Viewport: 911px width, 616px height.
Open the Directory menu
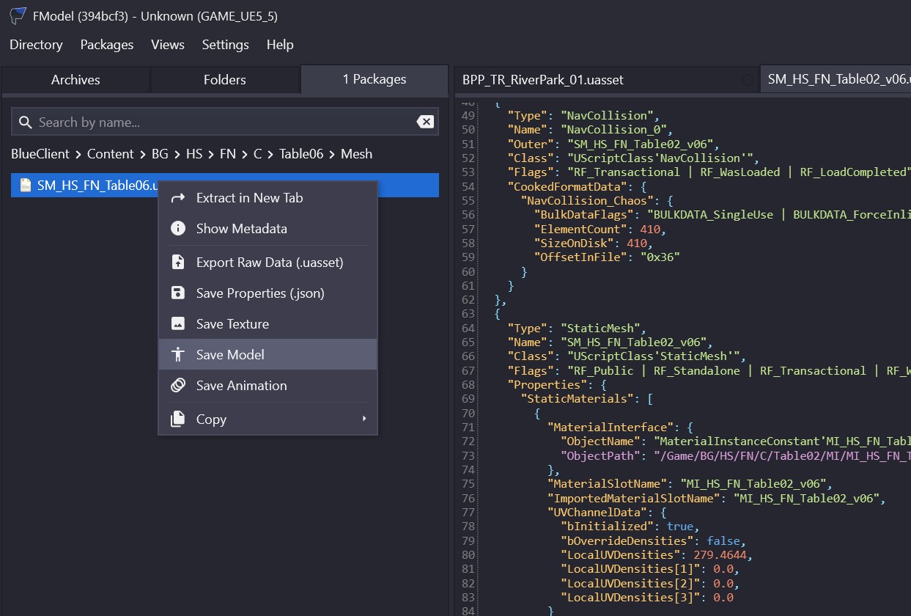36,45
